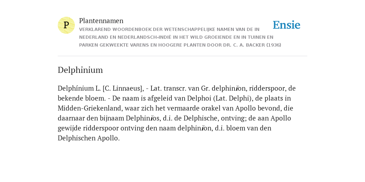Select the VERKLAREND WOORDENBOEK subtitle text
365x182 pixels.
coord(180,37)
